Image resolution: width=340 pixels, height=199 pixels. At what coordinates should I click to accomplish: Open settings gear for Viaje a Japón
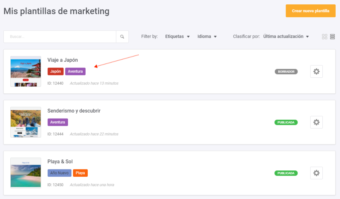[316, 71]
